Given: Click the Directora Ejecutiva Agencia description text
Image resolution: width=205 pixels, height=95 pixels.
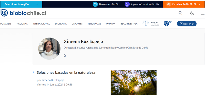Looking at the screenshot, I should (x=106, y=48).
